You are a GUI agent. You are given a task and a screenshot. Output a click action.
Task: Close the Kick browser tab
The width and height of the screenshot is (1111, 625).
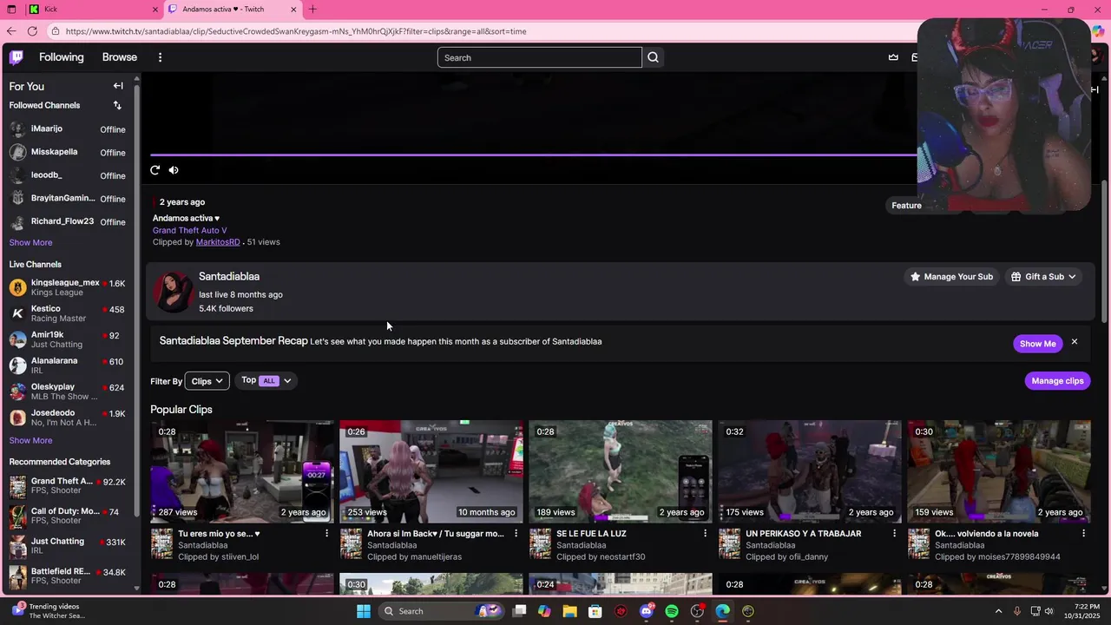click(156, 10)
